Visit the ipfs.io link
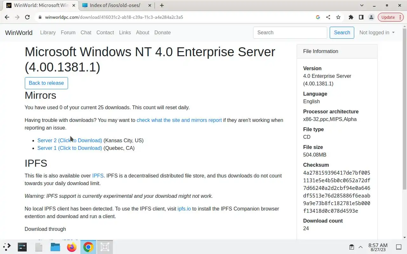 point(184,209)
